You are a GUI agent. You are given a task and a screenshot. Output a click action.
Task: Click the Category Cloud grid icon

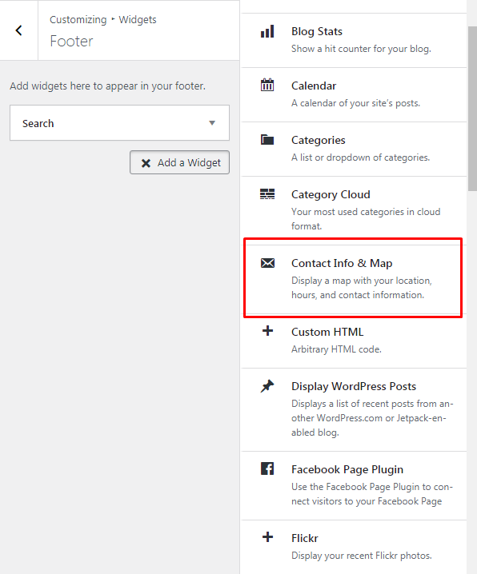coord(267,194)
